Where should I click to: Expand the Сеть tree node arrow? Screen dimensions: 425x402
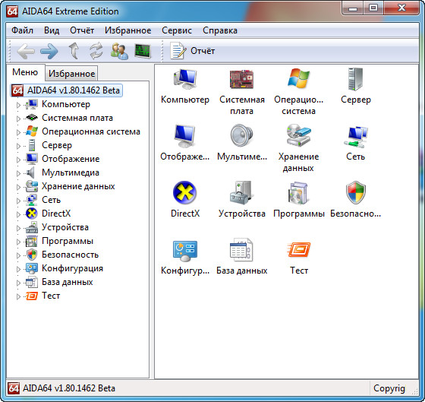click(18, 201)
